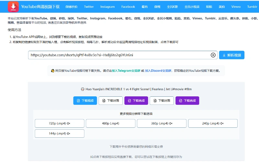Click the 下载海外平台资源 notice text

pyautogui.click(x=136, y=147)
